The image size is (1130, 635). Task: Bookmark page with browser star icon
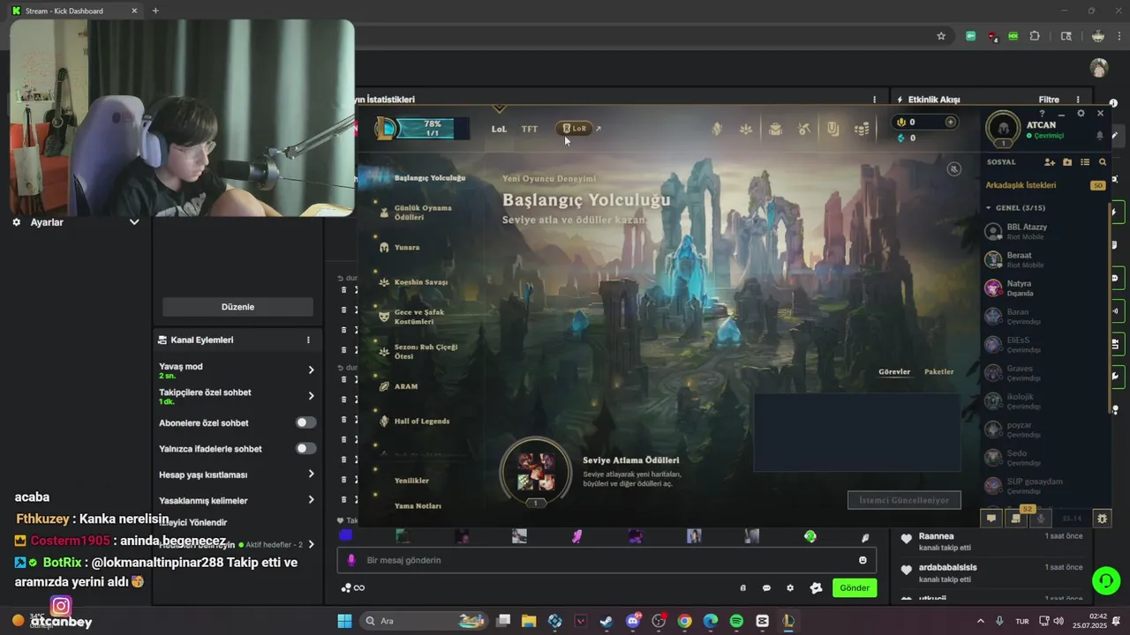tap(941, 36)
